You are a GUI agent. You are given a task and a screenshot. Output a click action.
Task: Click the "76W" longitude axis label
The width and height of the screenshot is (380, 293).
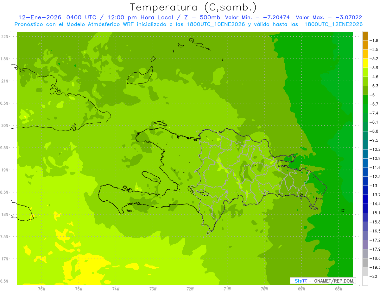pyautogui.click(x=41, y=289)
